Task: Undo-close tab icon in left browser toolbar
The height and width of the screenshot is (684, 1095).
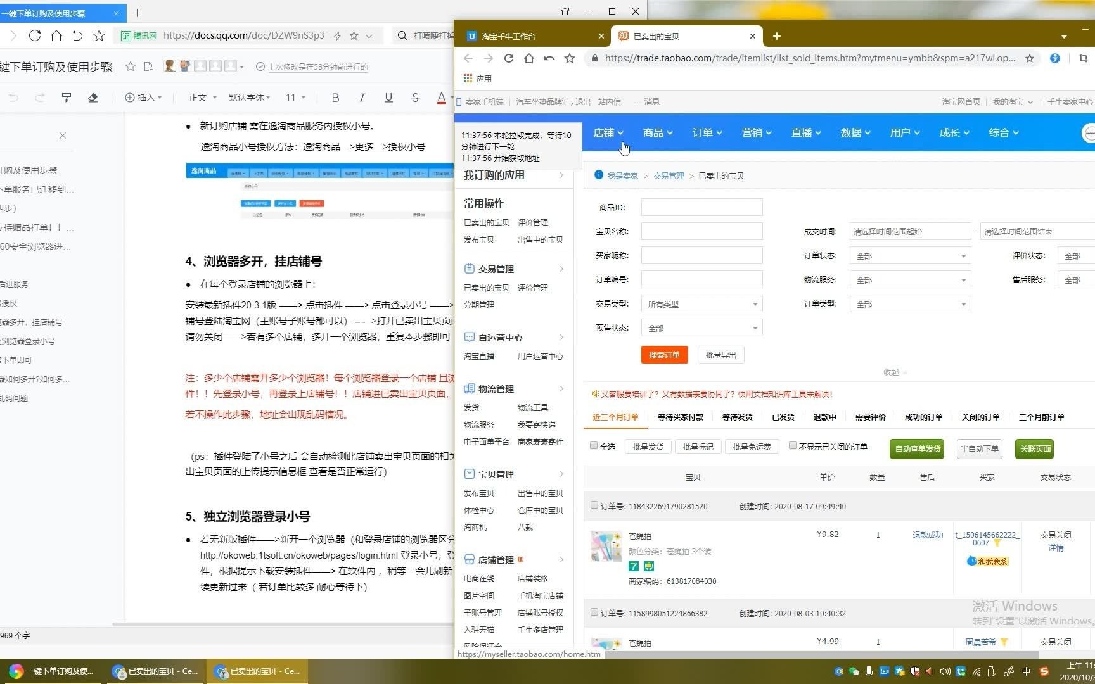Action: pos(77,35)
